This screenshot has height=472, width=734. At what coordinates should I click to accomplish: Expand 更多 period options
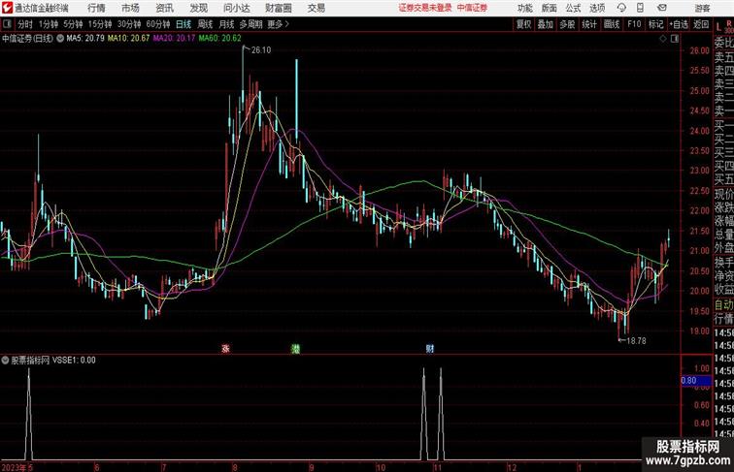tap(280, 23)
